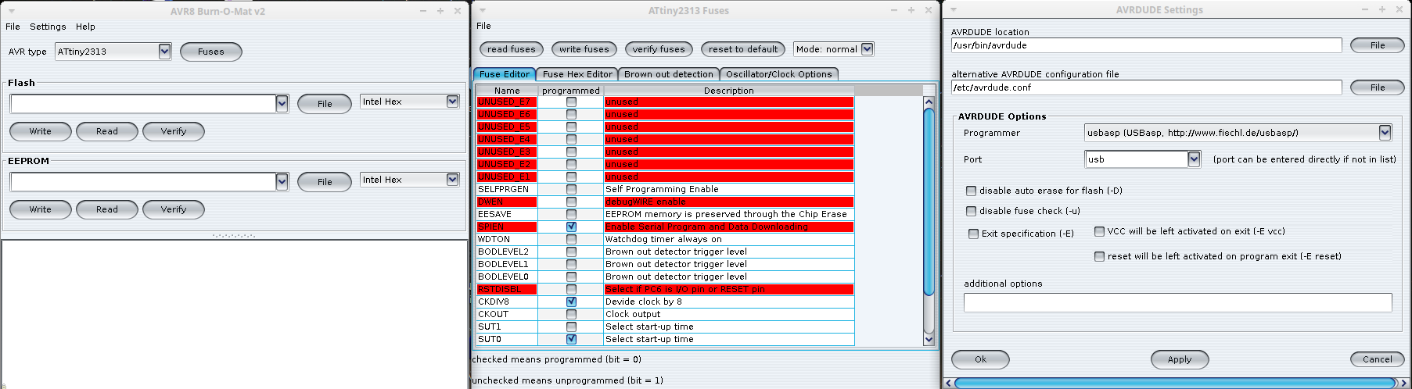
Task: Toggle the EESAVE fuse checkbox
Action: pyautogui.click(x=571, y=214)
